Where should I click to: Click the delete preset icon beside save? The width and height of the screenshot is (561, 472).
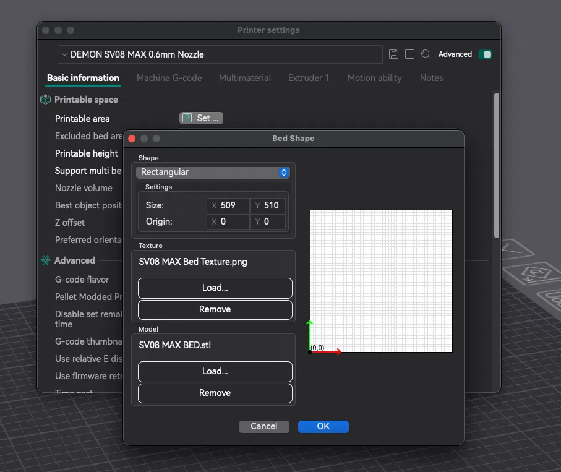[x=409, y=54]
